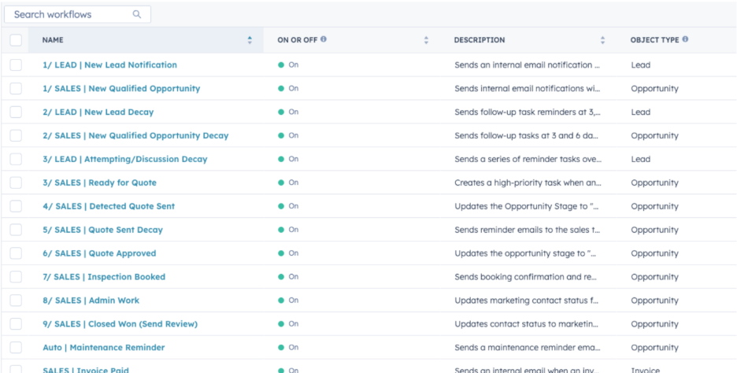Viewport: 737px width, 373px height.
Task: Select New Qualified Opportunity Decay checkbox
Action: (x=16, y=135)
